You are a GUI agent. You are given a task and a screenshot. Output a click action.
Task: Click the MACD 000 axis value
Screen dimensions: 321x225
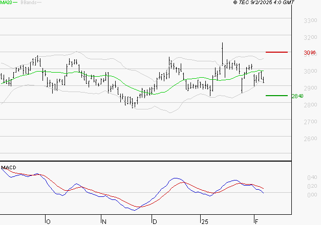pyautogui.click(x=312, y=195)
